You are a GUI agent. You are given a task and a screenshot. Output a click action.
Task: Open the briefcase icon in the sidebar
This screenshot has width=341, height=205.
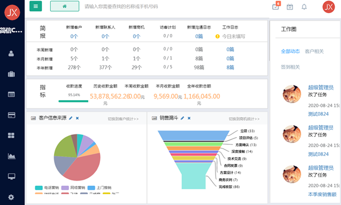[x=11, y=74]
